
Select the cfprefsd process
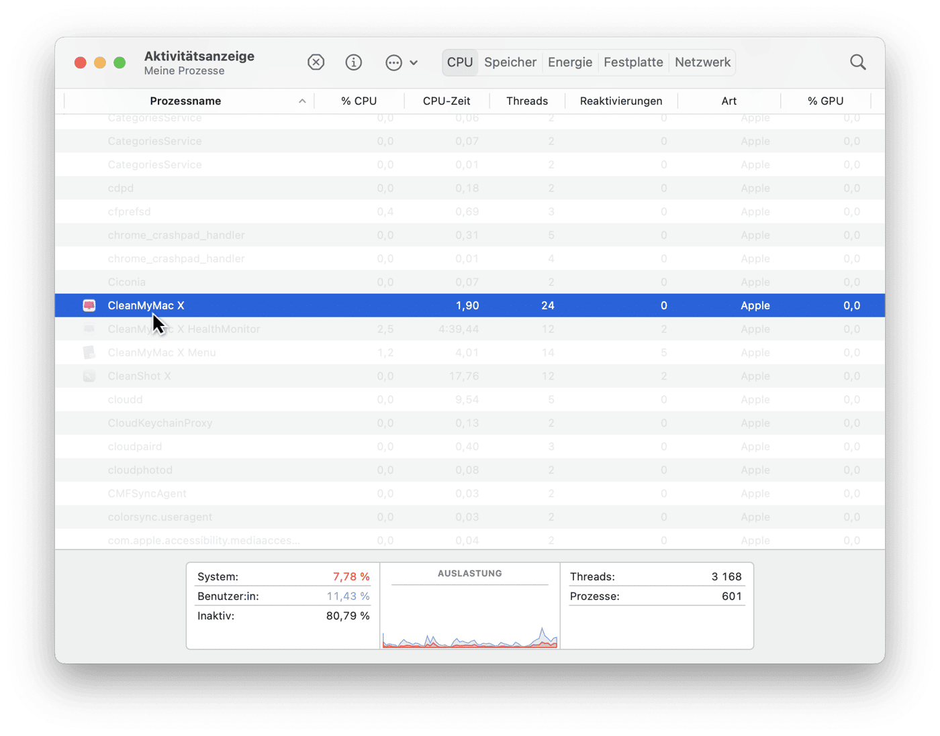click(470, 211)
